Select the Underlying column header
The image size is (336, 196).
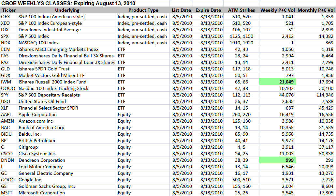click(67, 10)
